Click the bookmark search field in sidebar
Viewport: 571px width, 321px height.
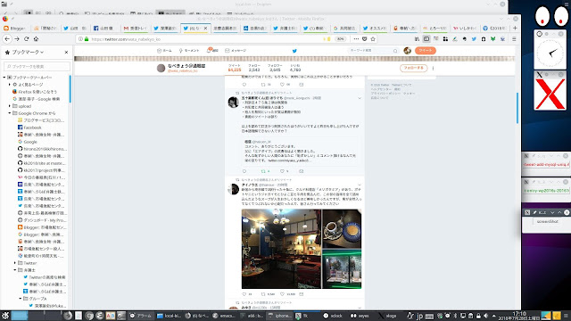(x=37, y=66)
